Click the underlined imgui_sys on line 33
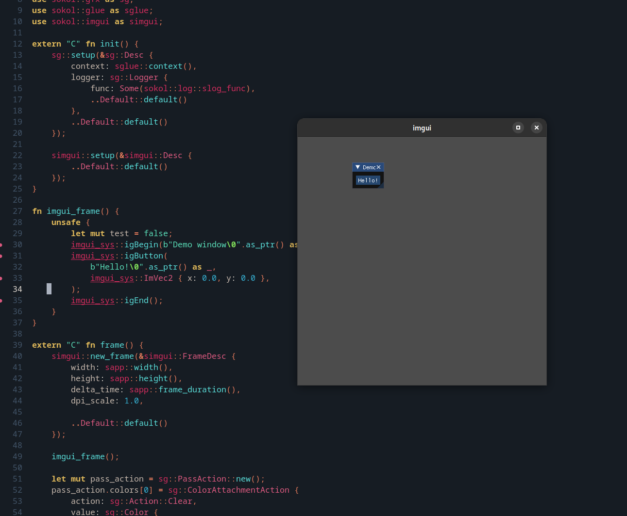The height and width of the screenshot is (516, 627). point(112,278)
